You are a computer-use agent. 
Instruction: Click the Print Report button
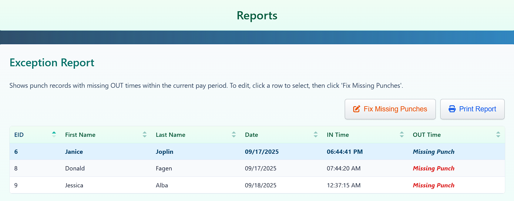(472, 109)
